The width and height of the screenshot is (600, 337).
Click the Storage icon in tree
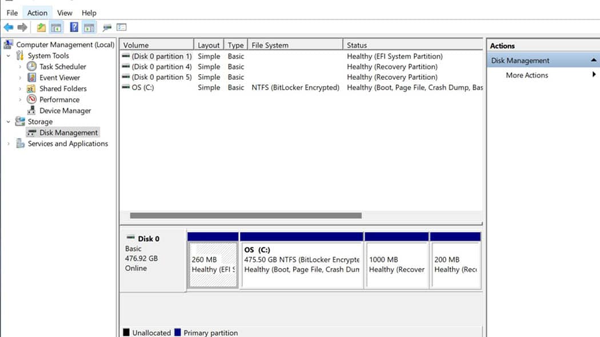coord(20,121)
